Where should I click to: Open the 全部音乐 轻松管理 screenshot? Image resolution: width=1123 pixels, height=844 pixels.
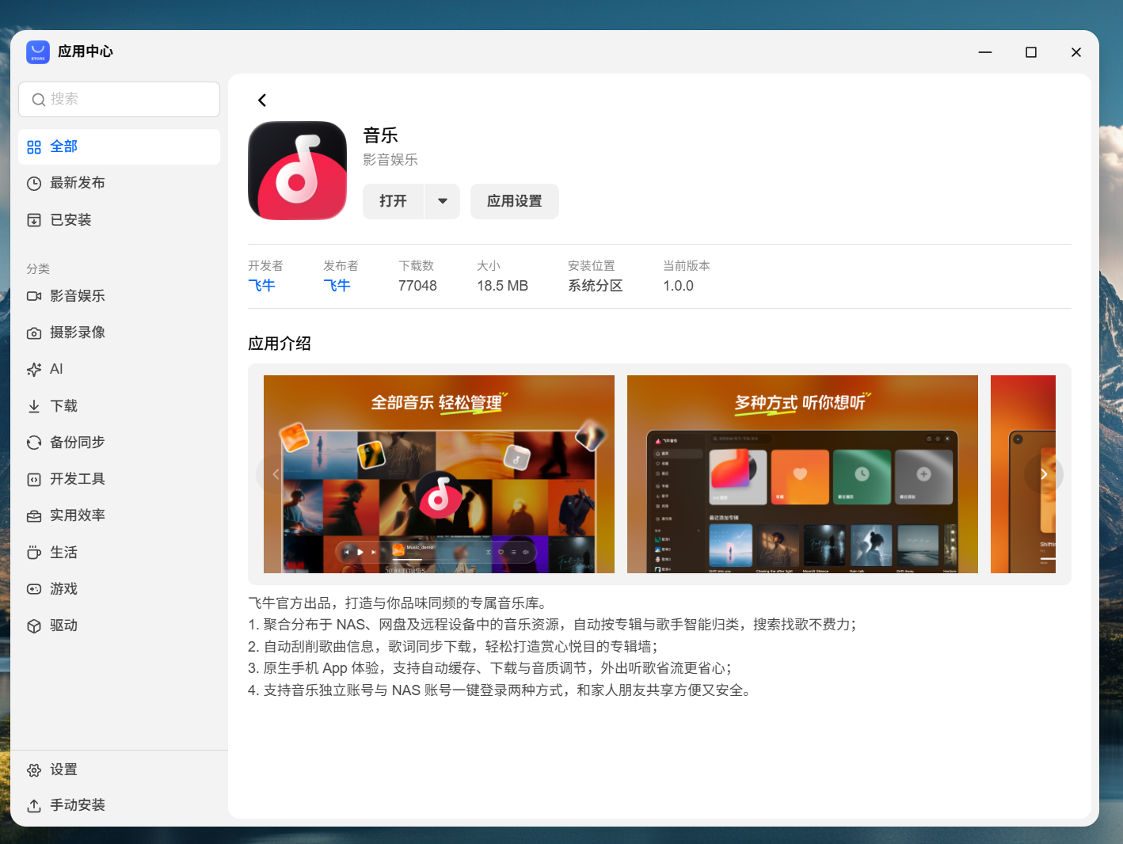pyautogui.click(x=439, y=474)
